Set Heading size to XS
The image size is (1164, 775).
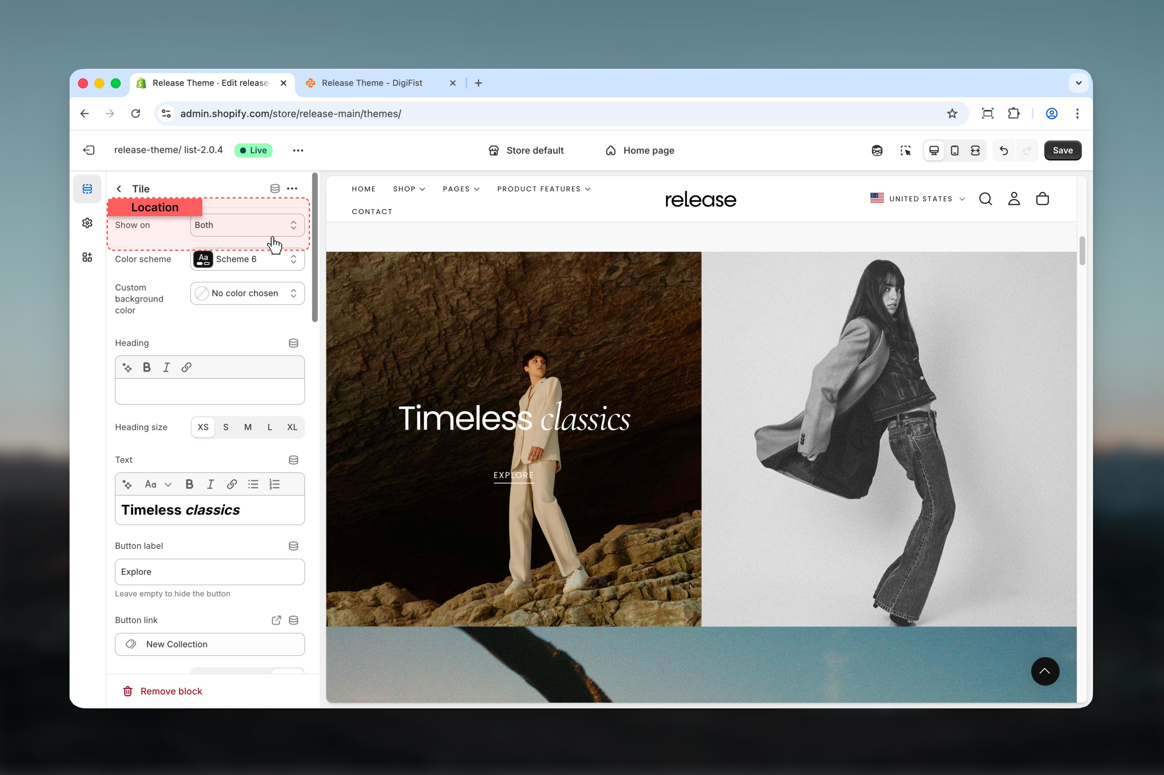pos(203,427)
